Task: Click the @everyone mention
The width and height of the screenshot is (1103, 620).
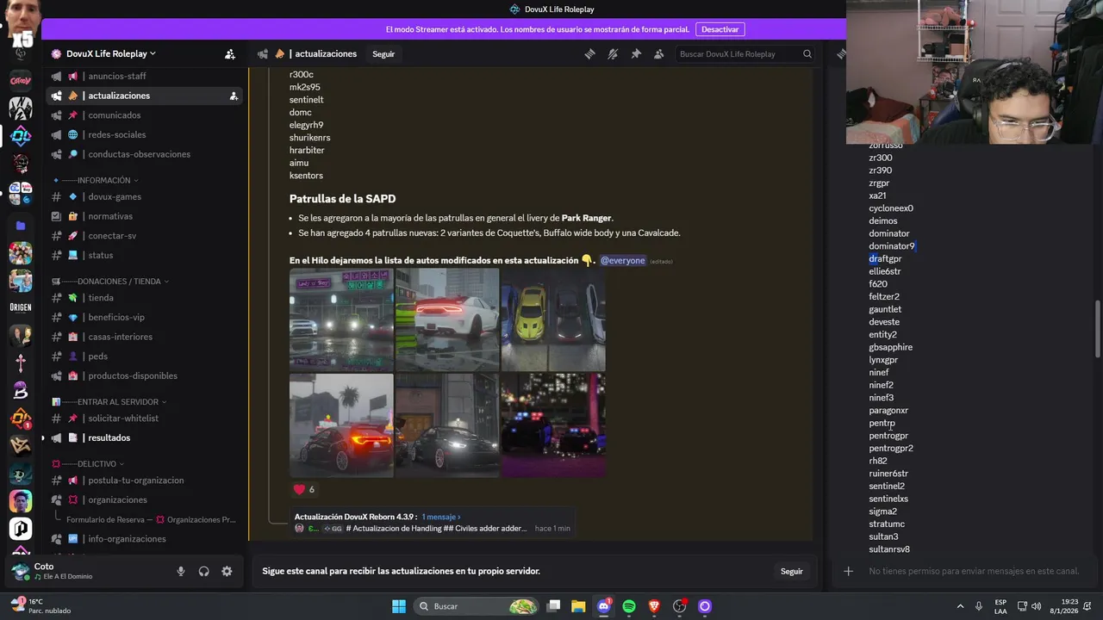Action: (x=622, y=260)
